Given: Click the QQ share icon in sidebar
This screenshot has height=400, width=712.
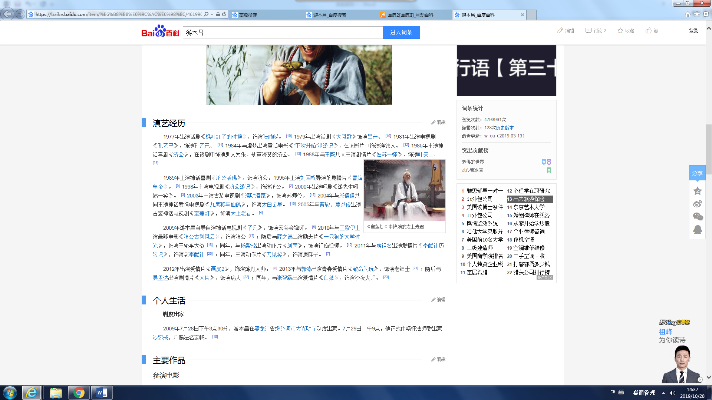Looking at the screenshot, I should [x=697, y=230].
